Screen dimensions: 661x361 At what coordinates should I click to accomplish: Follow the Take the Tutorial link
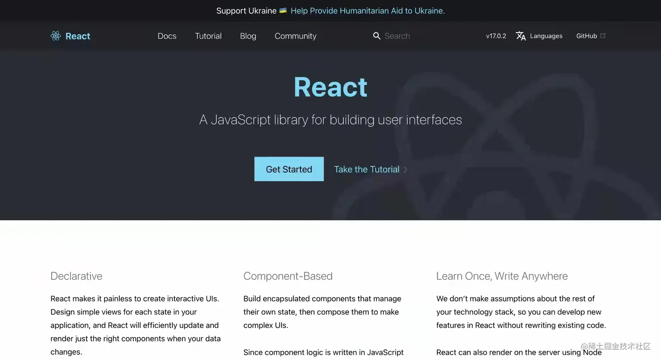[x=367, y=169]
